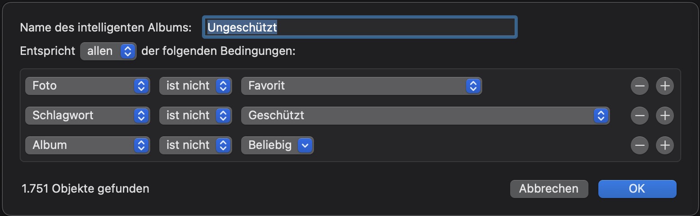Screen dimensions: 700x216
Task: Confirm the smart album with OK
Action: point(637,189)
